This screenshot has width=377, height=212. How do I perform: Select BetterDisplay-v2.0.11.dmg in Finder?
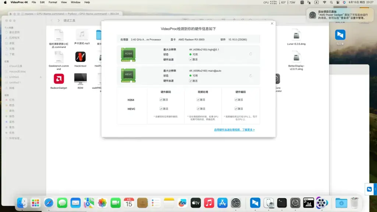296,57
